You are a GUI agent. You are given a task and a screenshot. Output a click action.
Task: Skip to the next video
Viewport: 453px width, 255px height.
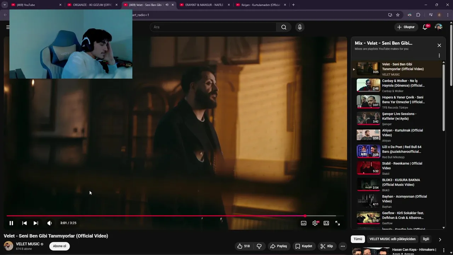pos(36,223)
